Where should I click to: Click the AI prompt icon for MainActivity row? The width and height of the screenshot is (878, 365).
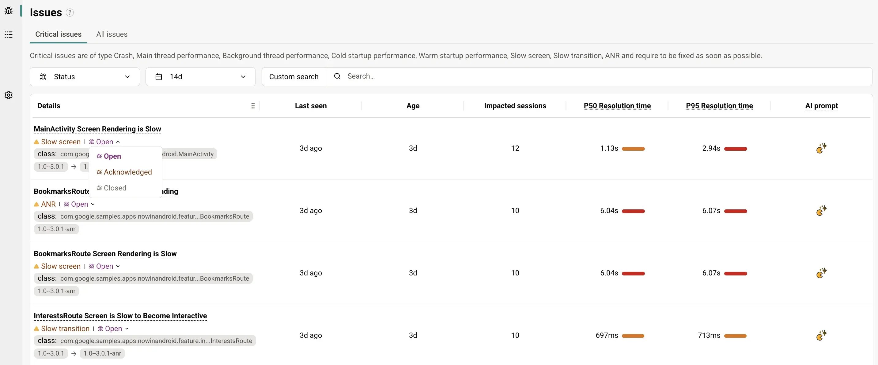[821, 148]
